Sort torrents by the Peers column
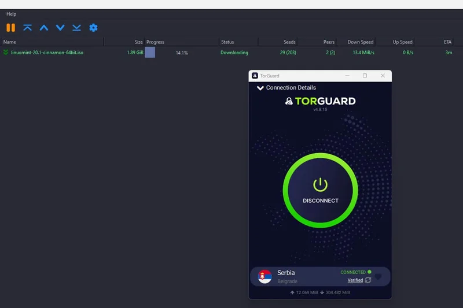Screen dimensions: 463x308 point(317,42)
